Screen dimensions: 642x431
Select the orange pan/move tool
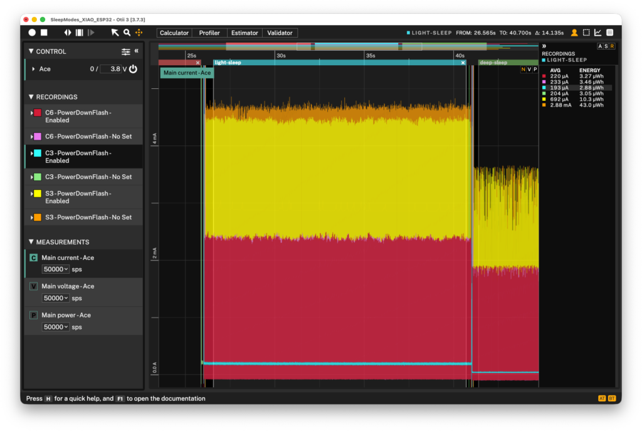[139, 33]
